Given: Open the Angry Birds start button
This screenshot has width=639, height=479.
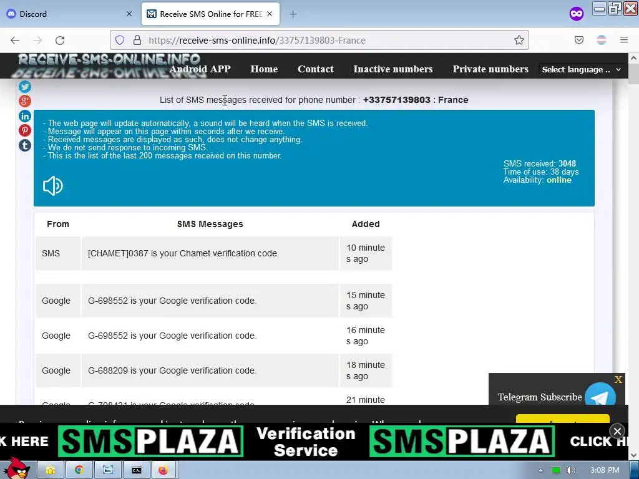Looking at the screenshot, I should point(16,468).
